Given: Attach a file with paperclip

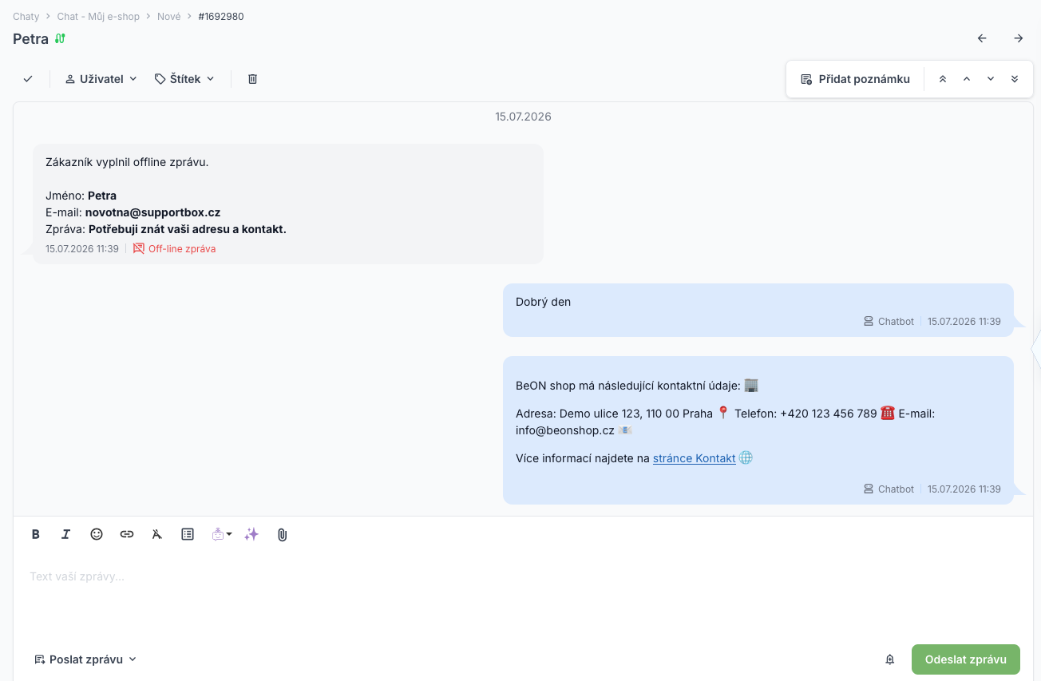Looking at the screenshot, I should point(282,534).
